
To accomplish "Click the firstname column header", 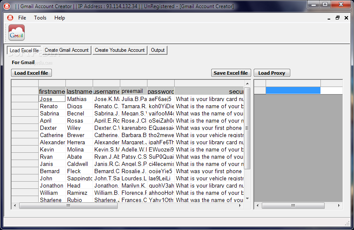I will [52, 91].
